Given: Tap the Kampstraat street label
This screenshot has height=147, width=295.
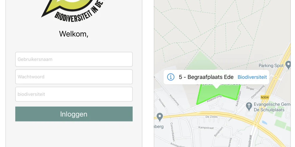Looking at the screenshot, I should point(206,128).
